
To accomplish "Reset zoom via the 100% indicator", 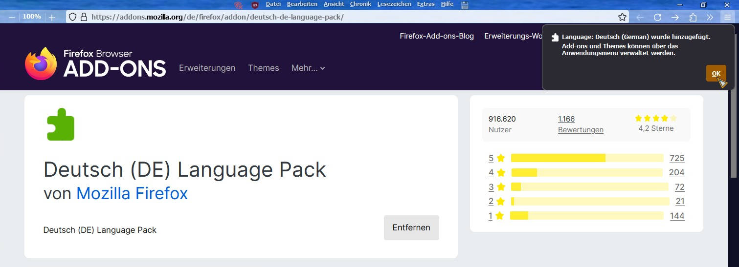I will pyautogui.click(x=32, y=17).
